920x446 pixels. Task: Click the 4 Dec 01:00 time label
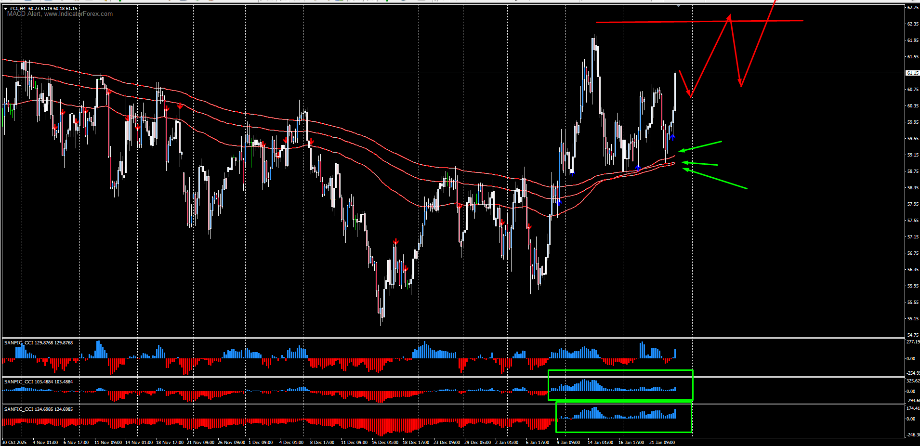point(291,443)
